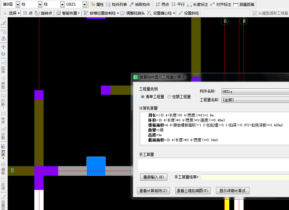This screenshot has width=289, height=210.
Task: Click 从模型提取工程量 extract quantities tool
Action: point(270,13)
